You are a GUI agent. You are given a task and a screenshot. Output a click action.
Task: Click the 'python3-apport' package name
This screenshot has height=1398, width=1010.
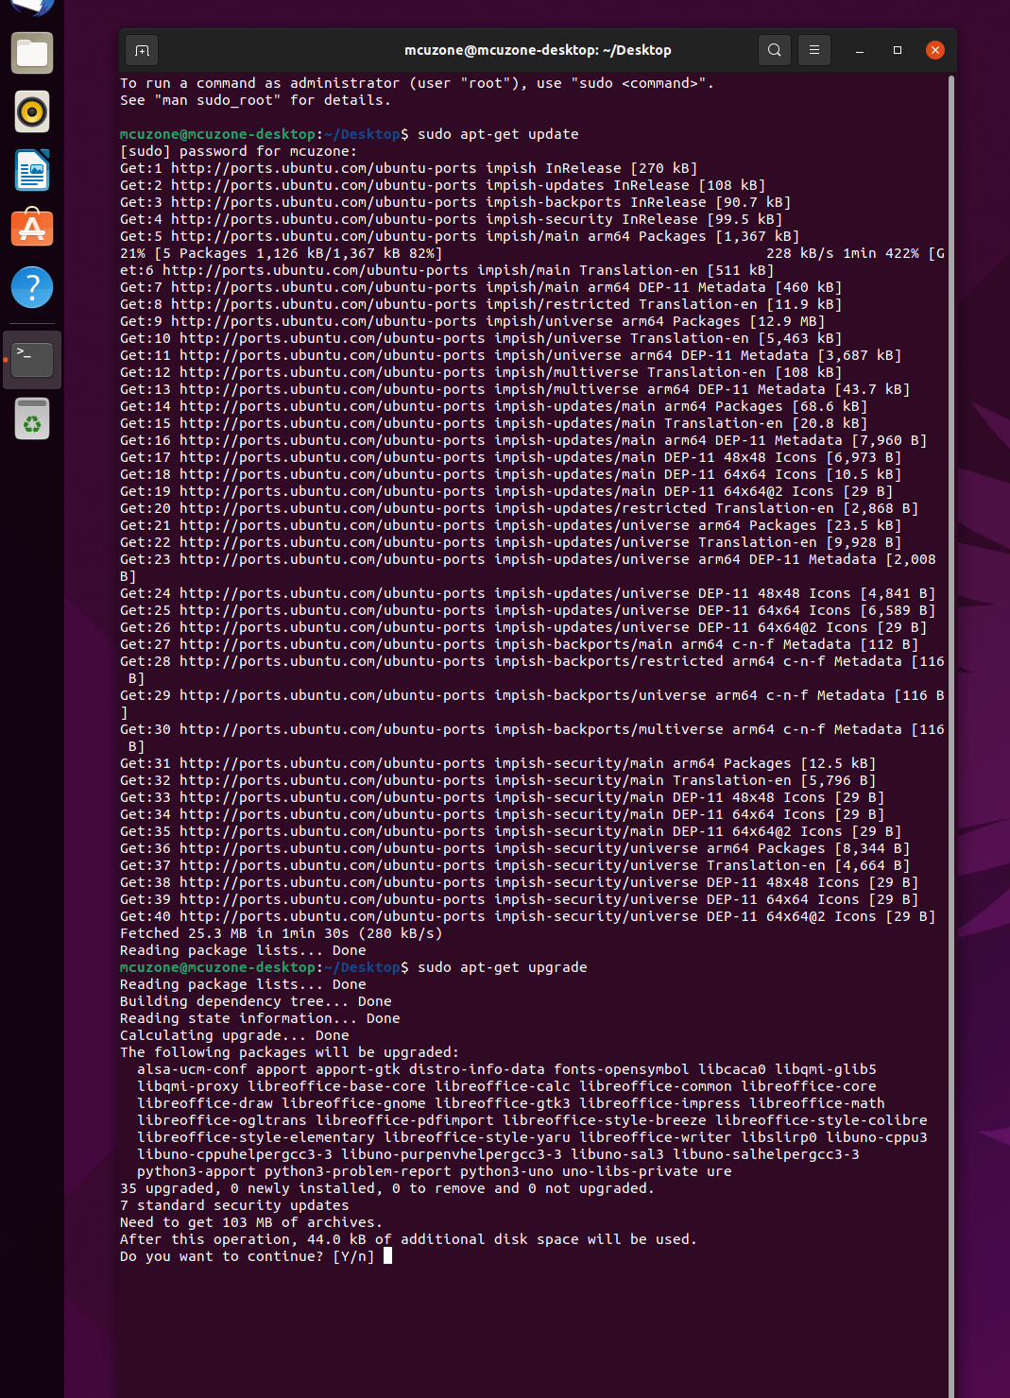pos(197,1171)
